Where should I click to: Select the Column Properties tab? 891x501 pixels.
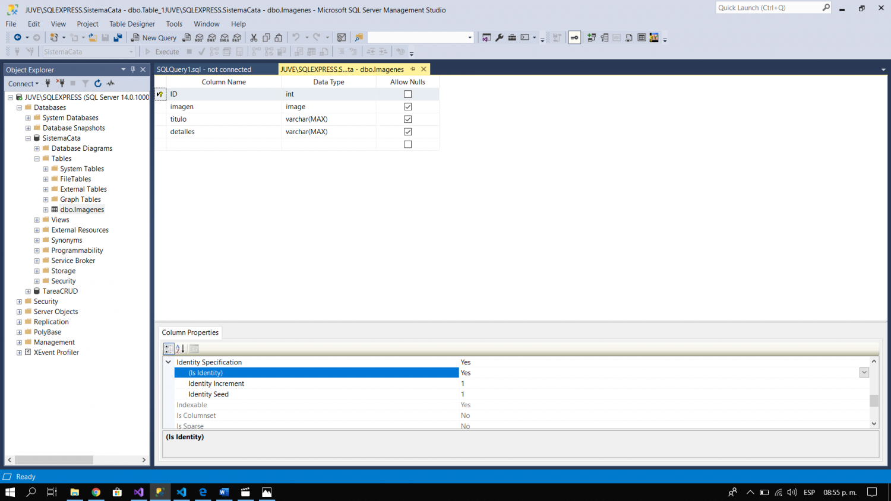pos(190,332)
